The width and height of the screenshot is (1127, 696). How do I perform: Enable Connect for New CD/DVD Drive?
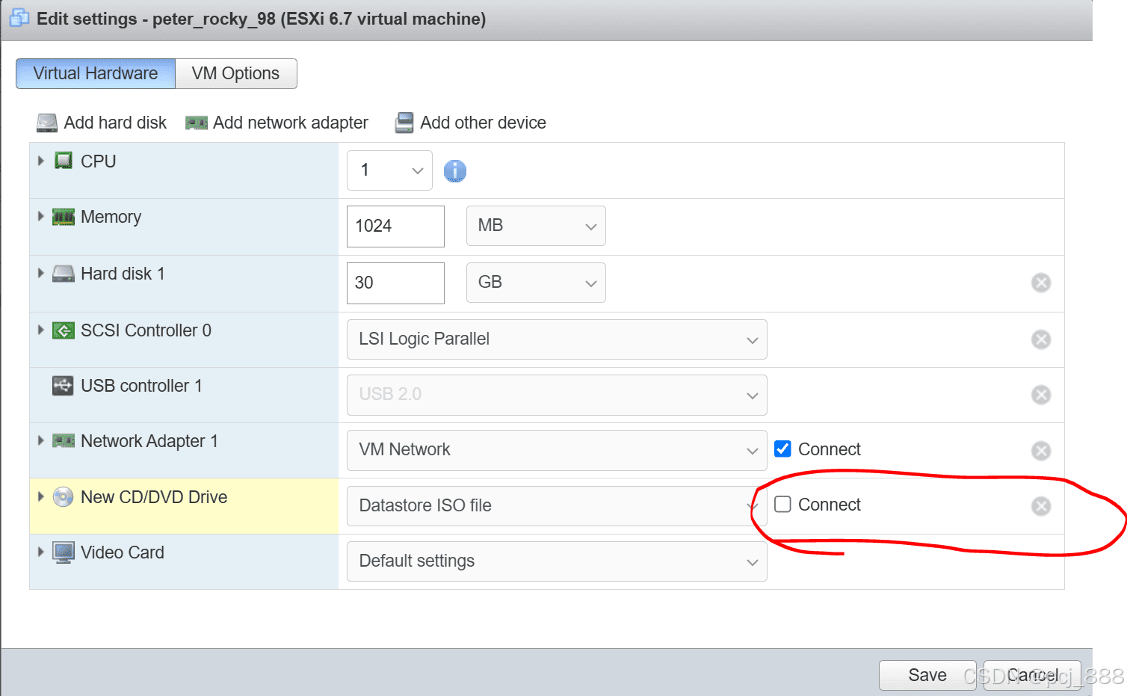(782, 505)
